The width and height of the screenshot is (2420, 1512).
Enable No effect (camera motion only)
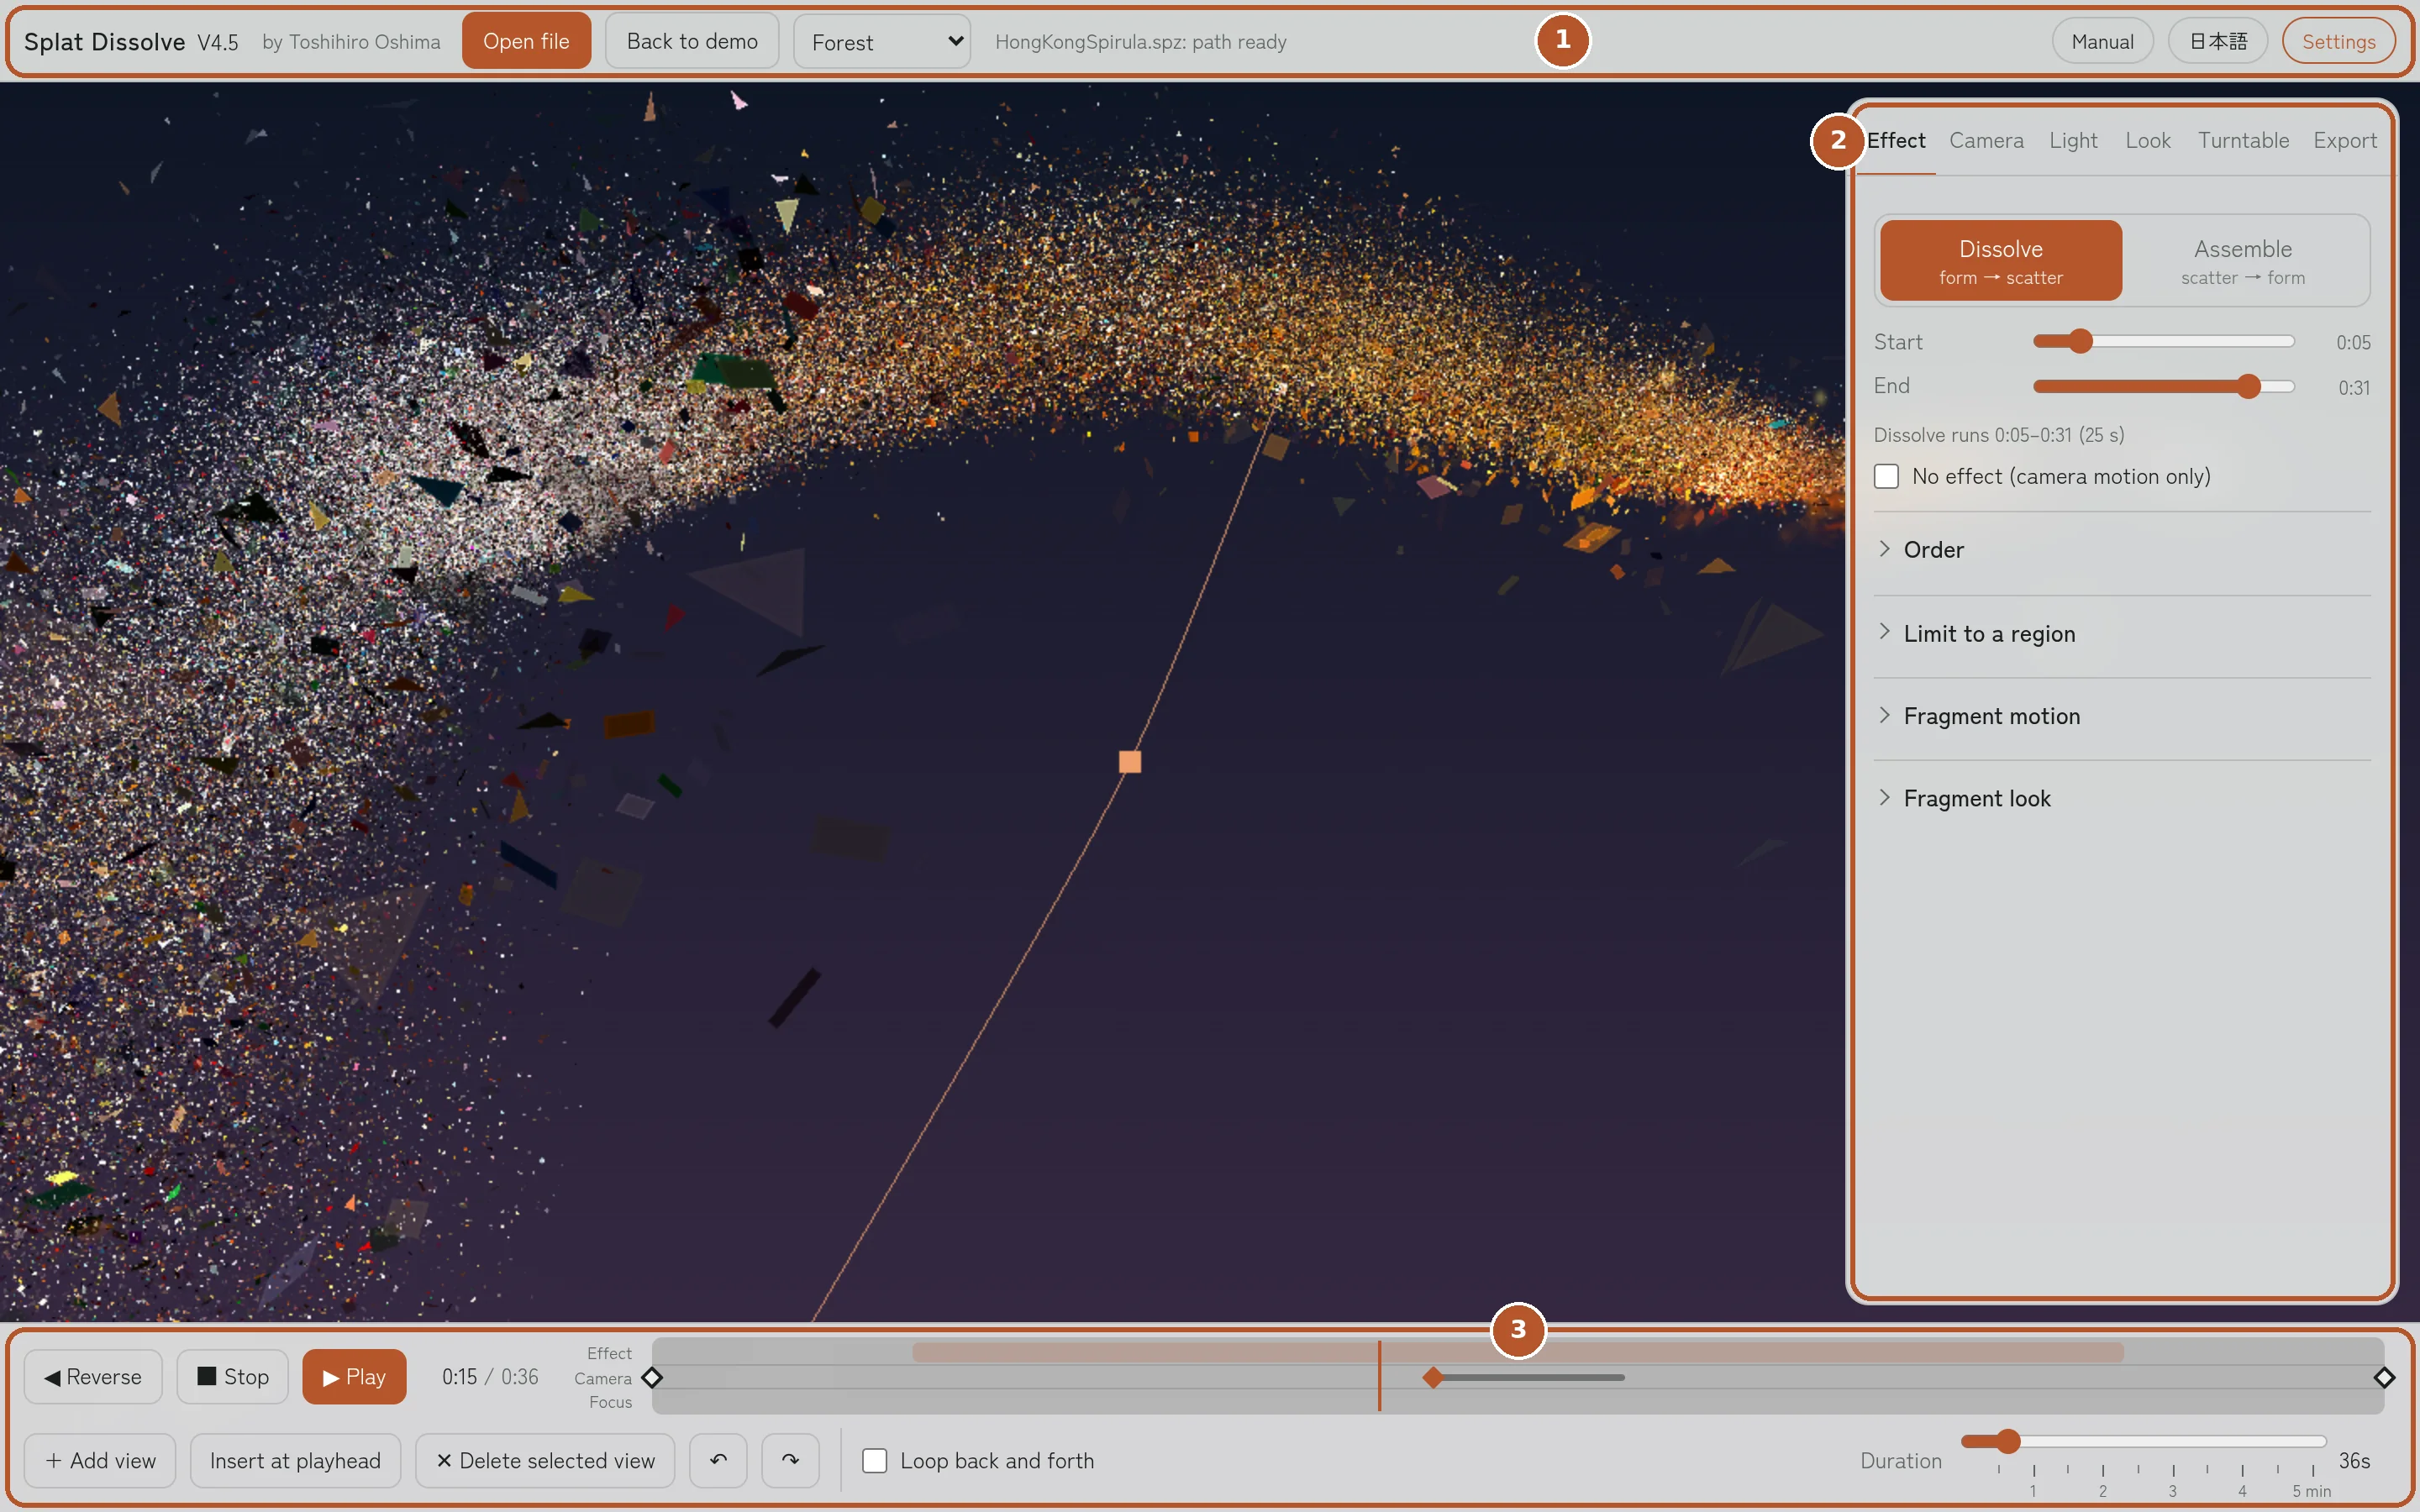(1886, 476)
